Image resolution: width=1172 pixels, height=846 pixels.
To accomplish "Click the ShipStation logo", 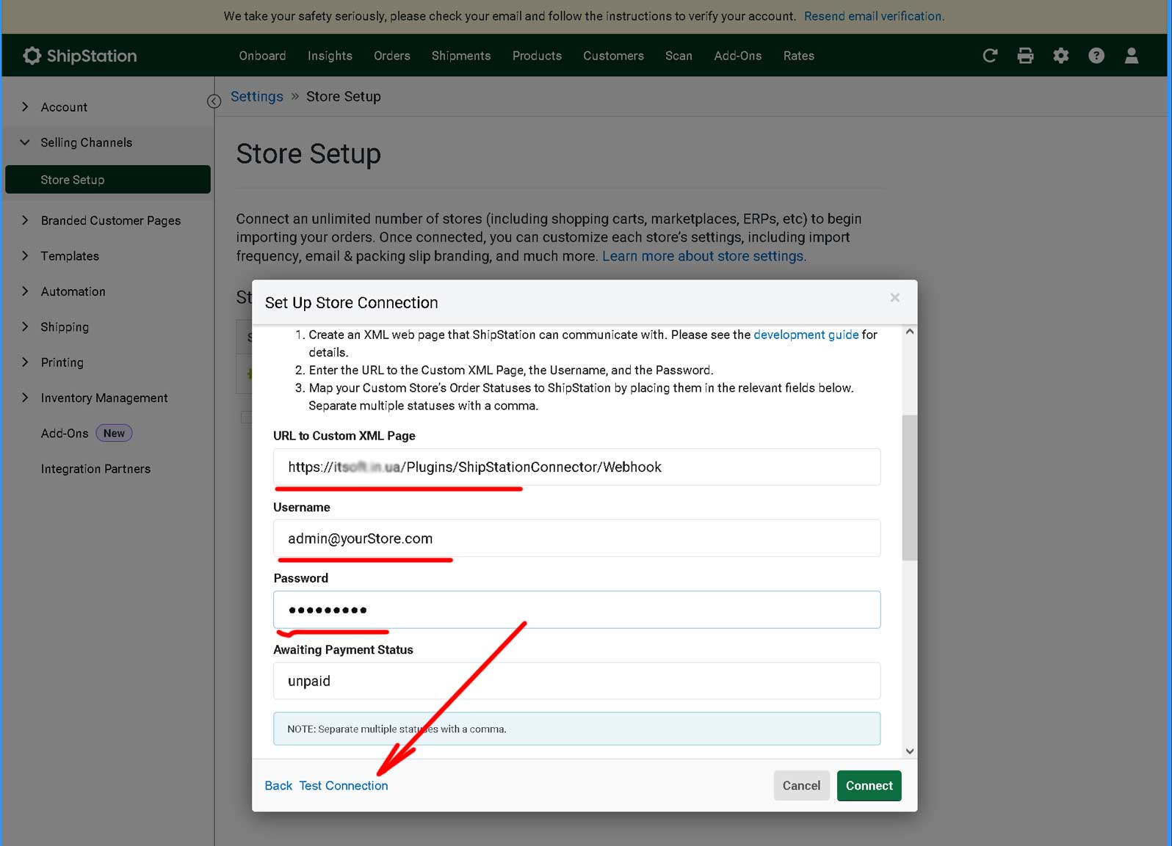I will click(79, 56).
